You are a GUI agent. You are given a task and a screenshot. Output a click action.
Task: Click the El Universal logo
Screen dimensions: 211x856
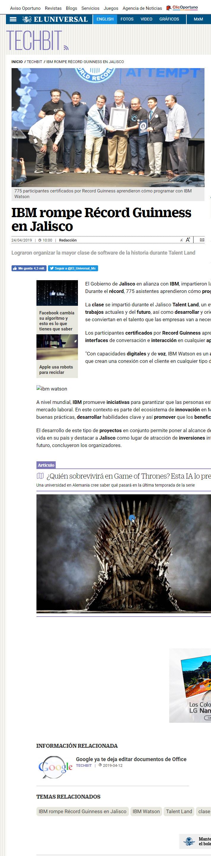tap(55, 19)
